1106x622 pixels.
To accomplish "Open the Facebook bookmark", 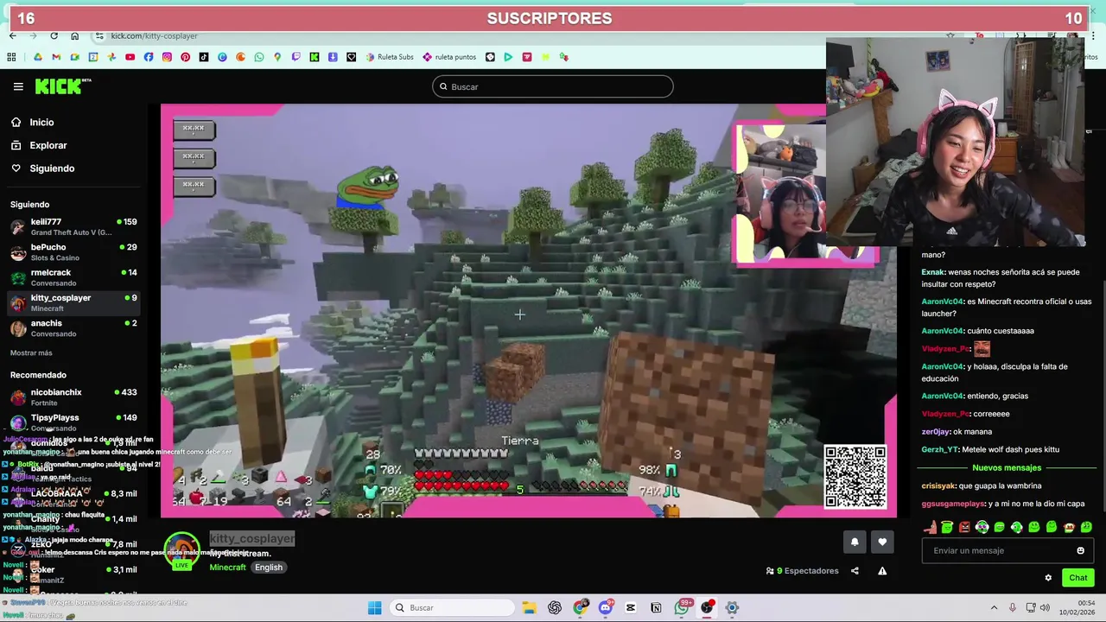I will [149, 57].
